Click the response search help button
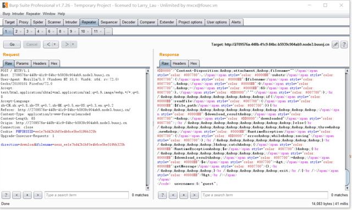Image resolution: width=352 pixels, height=210 pixels. [x=162, y=195]
